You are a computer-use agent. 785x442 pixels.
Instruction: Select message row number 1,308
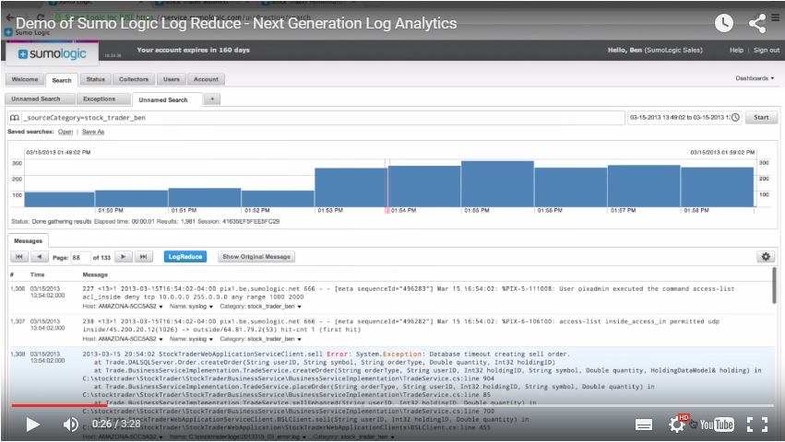click(x=393, y=395)
